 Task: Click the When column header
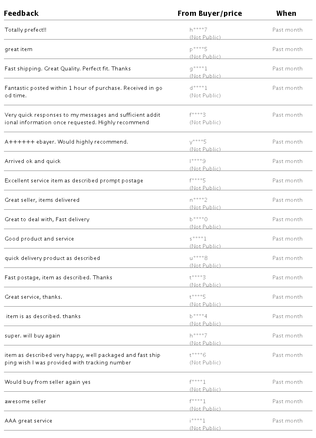(x=286, y=13)
